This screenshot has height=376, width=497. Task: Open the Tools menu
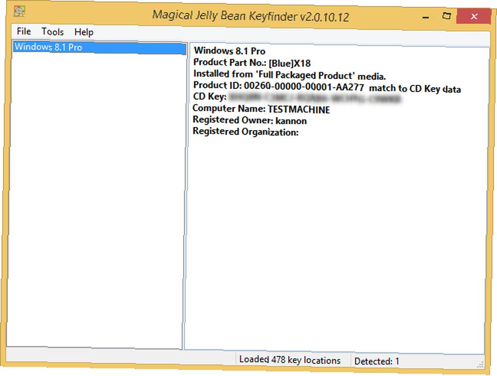tap(53, 32)
